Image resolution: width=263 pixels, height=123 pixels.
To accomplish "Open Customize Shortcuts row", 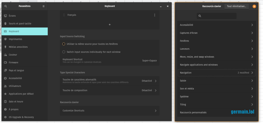I will pyautogui.click(x=110, y=110).
